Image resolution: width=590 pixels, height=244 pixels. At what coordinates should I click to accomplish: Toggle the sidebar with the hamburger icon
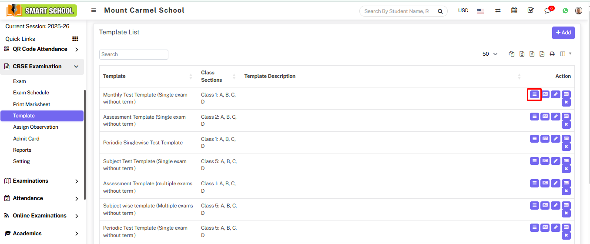(x=94, y=10)
